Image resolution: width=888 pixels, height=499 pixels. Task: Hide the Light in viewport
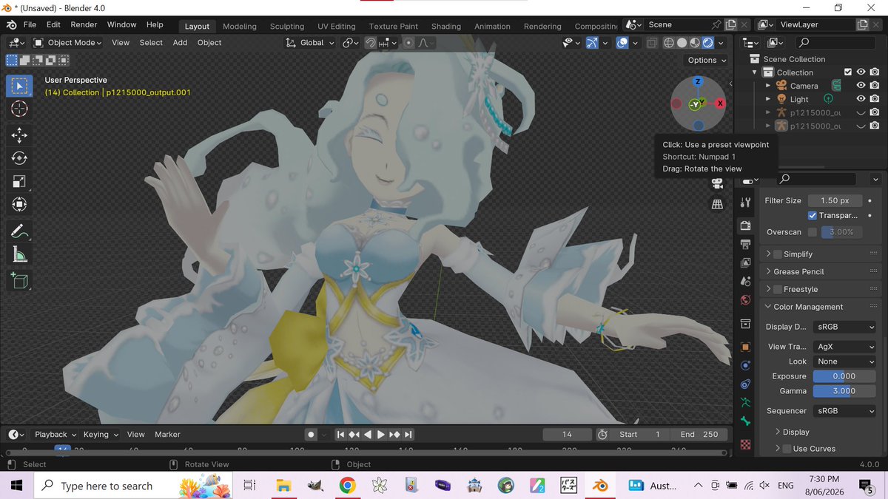[861, 99]
